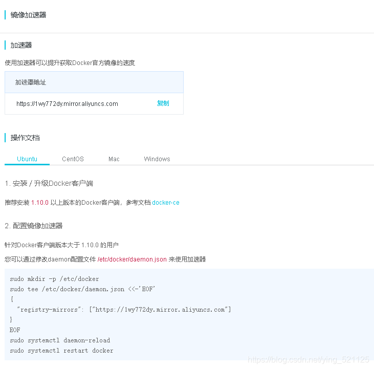This screenshot has width=374, height=369.
Task: Open the Mac tab
Action: pos(114,159)
